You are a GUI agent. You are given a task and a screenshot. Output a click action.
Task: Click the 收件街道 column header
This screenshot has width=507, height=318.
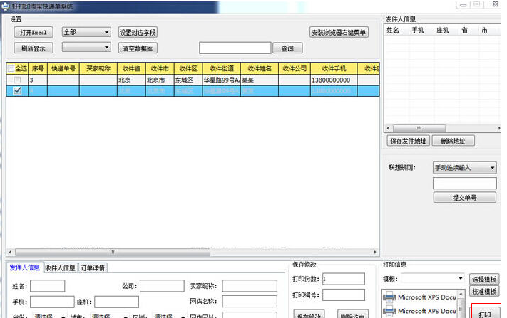222,69
